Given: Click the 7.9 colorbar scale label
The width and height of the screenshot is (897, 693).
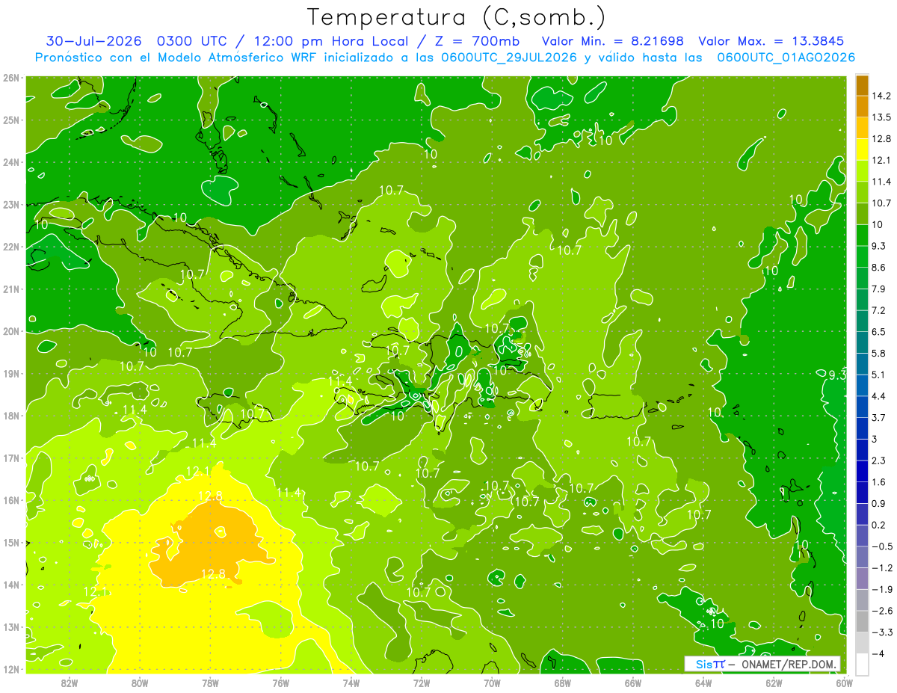Looking at the screenshot, I should point(880,289).
